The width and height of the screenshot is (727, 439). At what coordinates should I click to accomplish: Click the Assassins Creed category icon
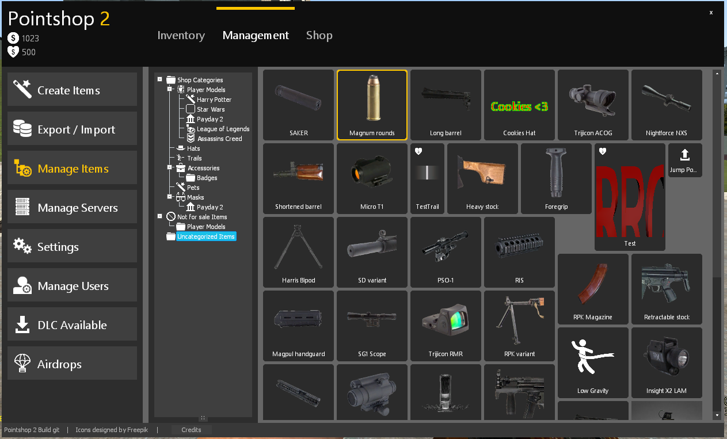pyautogui.click(x=191, y=139)
